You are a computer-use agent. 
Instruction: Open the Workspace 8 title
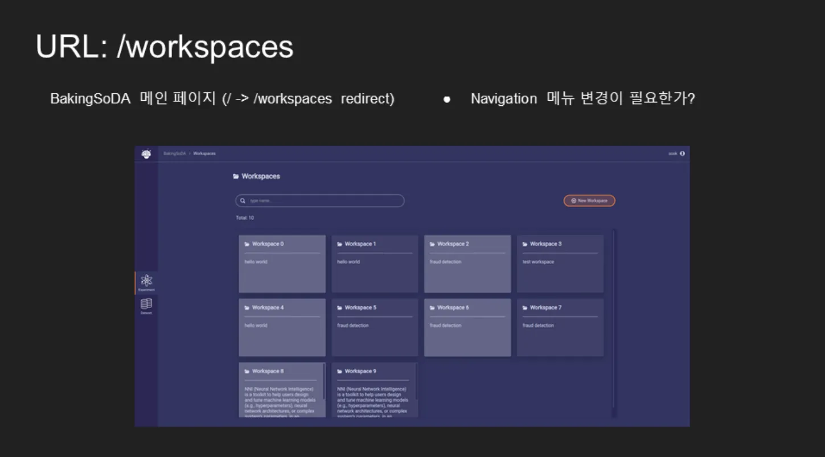coord(268,372)
